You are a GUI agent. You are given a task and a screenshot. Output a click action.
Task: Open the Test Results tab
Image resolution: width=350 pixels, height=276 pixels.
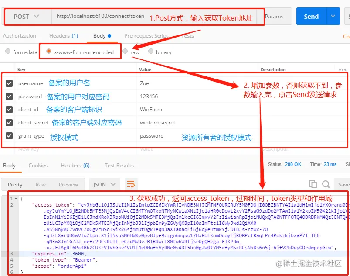[x=119, y=166]
